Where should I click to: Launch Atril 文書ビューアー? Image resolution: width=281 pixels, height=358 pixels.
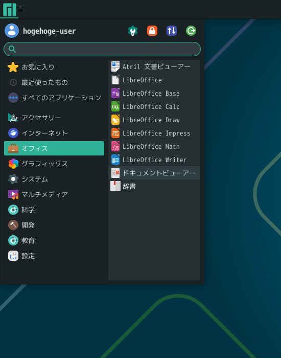click(154, 66)
